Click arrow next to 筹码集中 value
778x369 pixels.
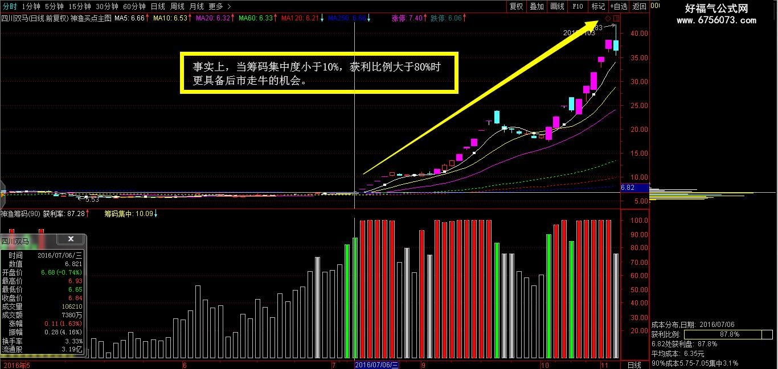point(156,214)
